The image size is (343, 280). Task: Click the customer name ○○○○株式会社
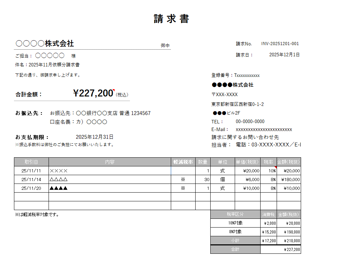(45, 44)
